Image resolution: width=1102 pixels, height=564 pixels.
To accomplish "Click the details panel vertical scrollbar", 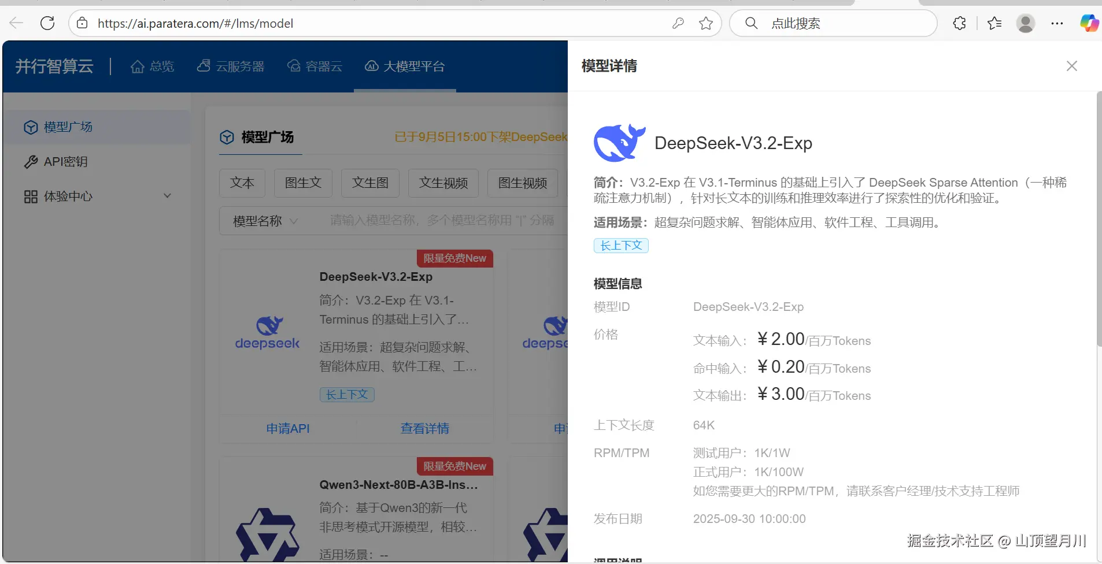I will (x=1099, y=220).
